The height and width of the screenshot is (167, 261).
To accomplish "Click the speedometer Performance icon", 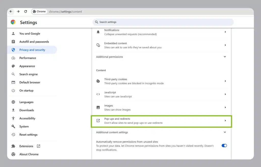I will click(x=13, y=58).
